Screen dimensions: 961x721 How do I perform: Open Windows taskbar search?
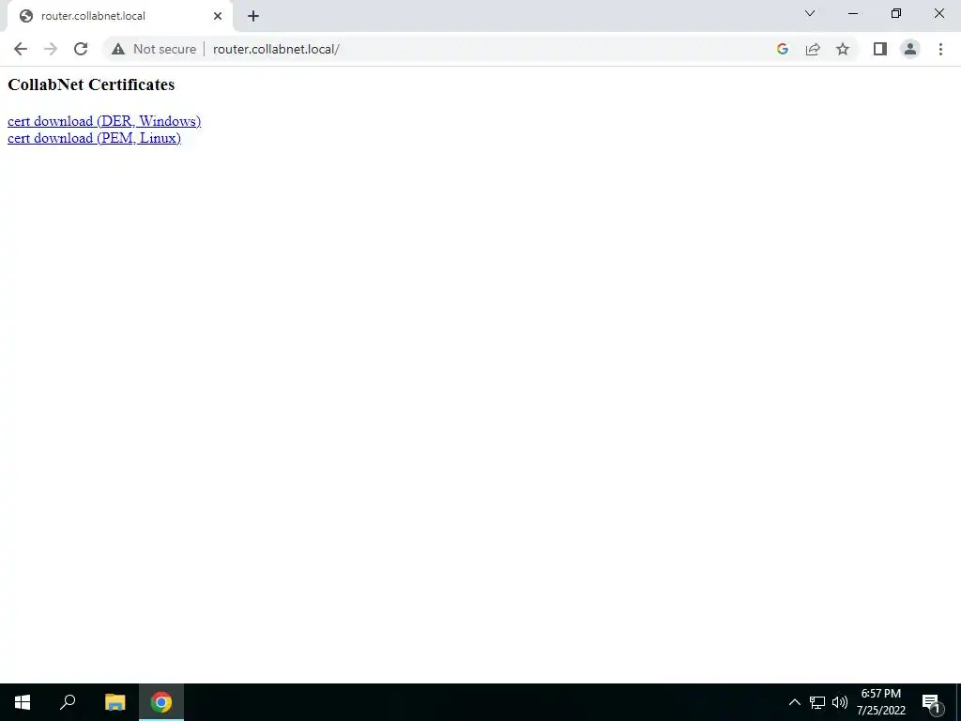tap(68, 702)
